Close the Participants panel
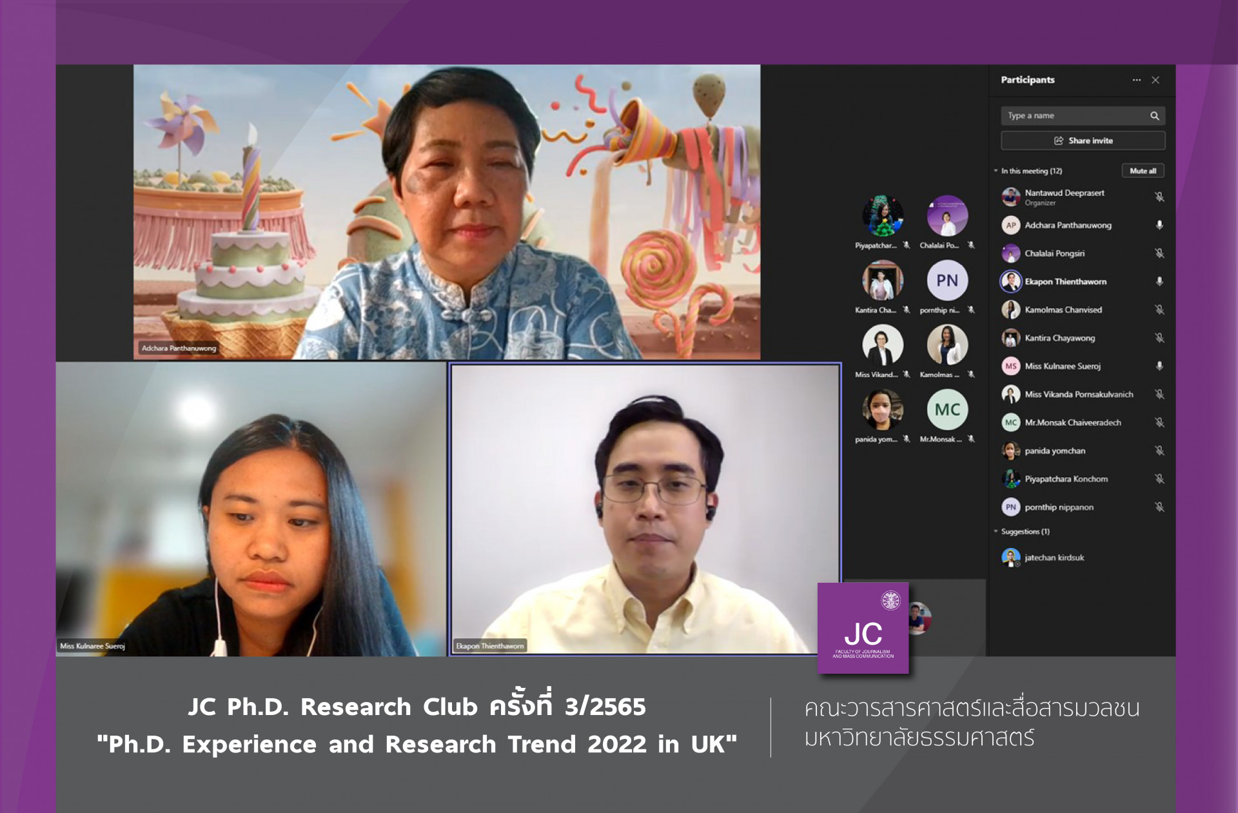The width and height of the screenshot is (1238, 813). 1155,80
